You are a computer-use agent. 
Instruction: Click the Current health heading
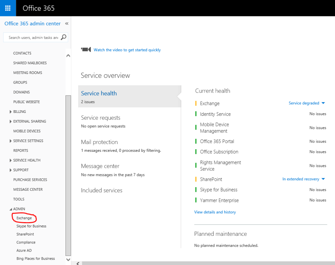point(213,91)
